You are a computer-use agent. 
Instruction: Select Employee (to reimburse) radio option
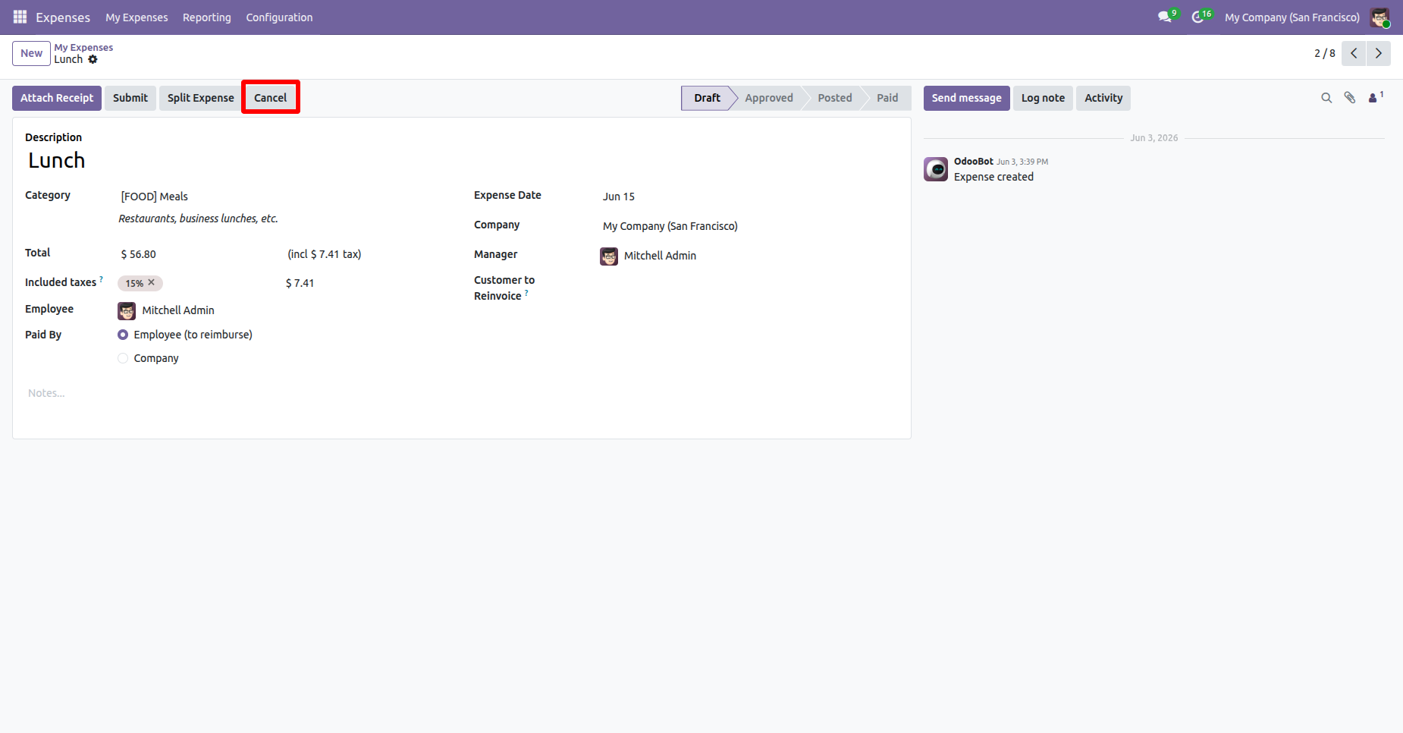(123, 335)
